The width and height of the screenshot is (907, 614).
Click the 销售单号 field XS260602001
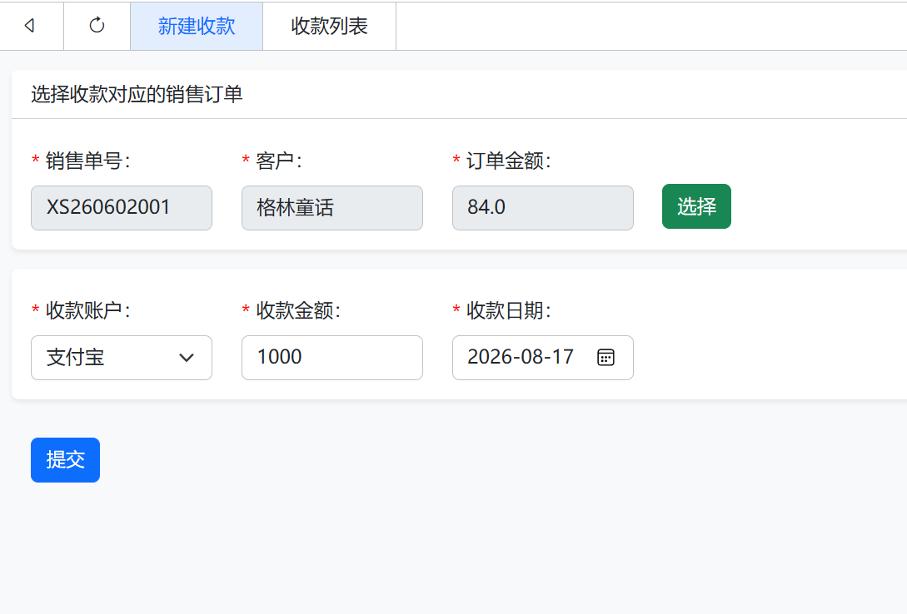pos(122,208)
